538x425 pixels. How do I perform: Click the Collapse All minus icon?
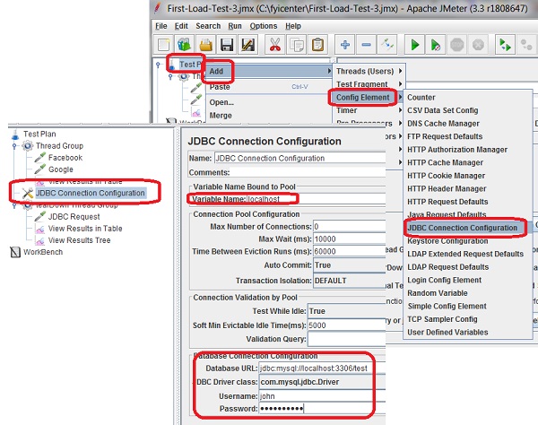click(x=366, y=45)
